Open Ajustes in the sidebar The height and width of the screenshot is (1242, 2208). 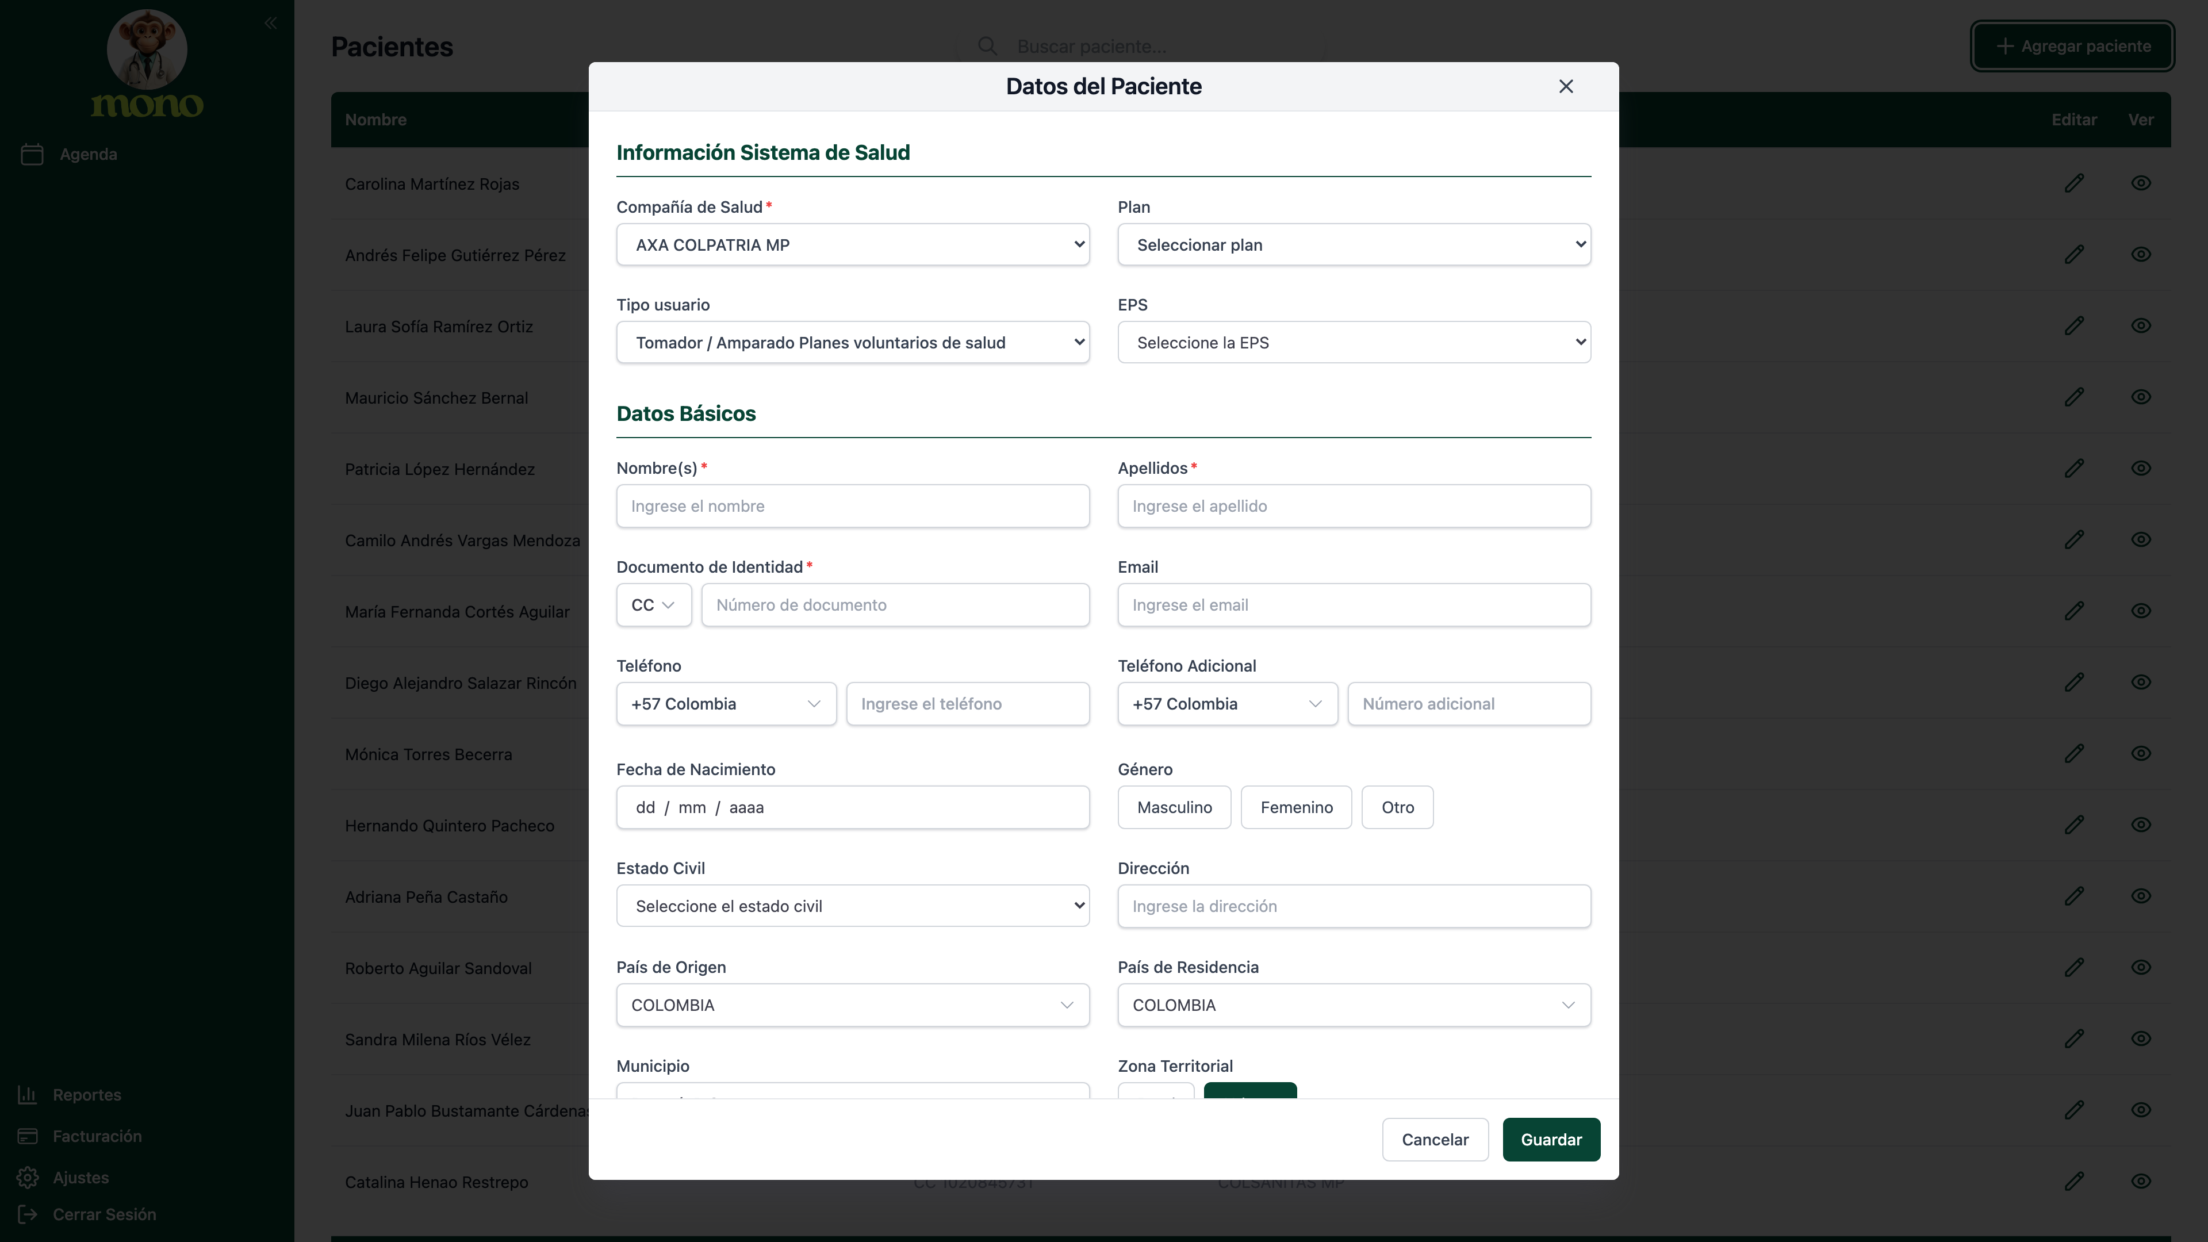[x=63, y=1178]
